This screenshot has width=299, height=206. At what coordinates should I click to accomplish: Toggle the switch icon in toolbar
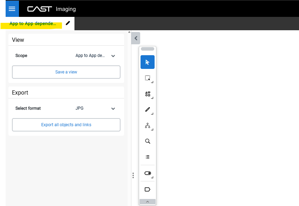tap(148, 173)
